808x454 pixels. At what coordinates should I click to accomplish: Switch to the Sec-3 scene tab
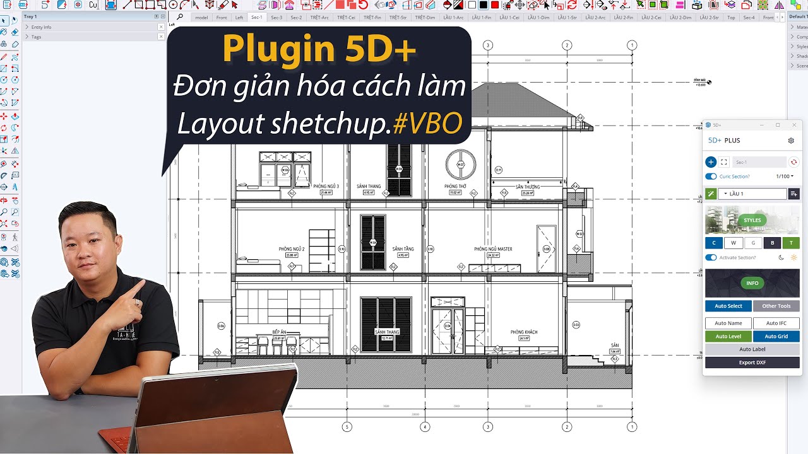276,18
